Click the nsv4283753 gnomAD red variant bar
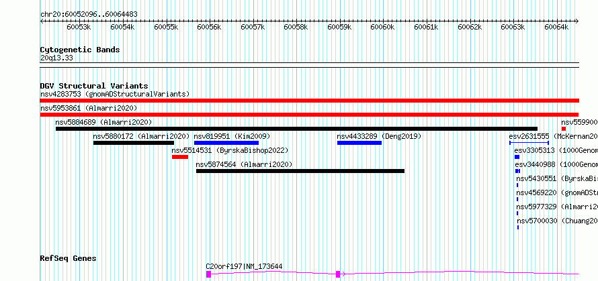 [x=309, y=101]
